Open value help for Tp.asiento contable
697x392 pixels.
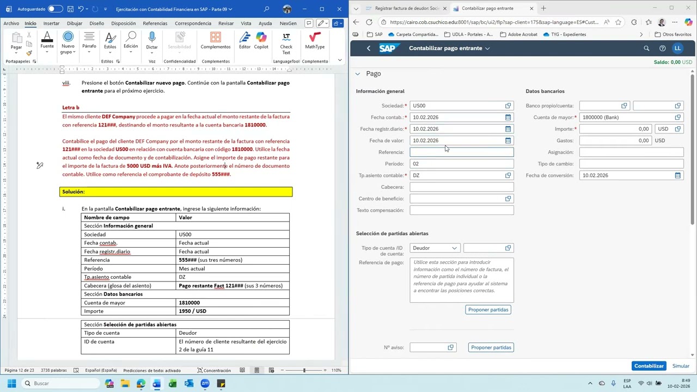pyautogui.click(x=508, y=175)
